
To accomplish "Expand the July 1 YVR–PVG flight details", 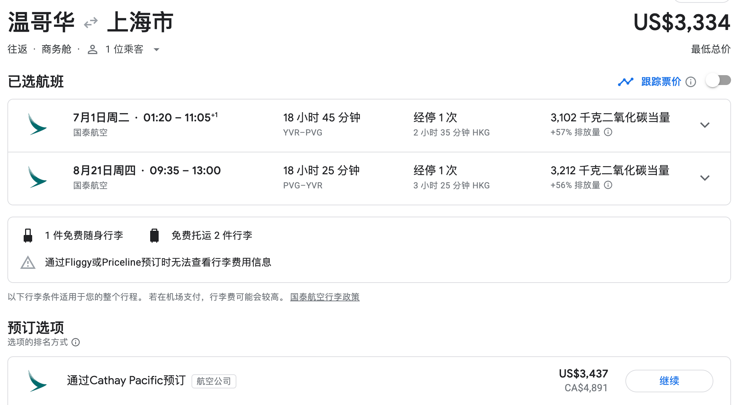I will tap(705, 125).
